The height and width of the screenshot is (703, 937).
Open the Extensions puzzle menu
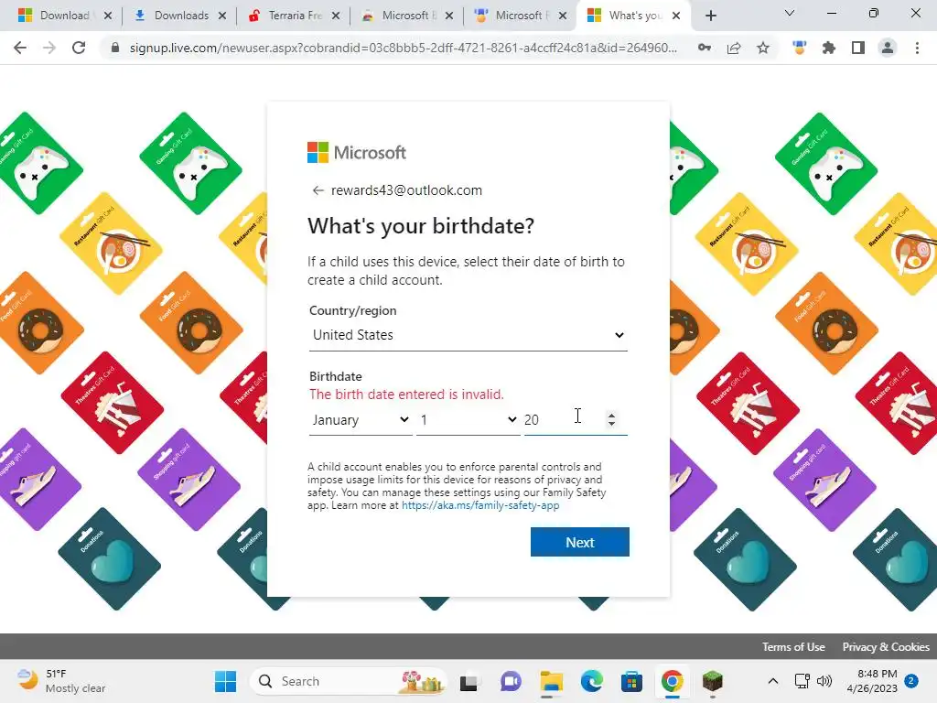829,48
